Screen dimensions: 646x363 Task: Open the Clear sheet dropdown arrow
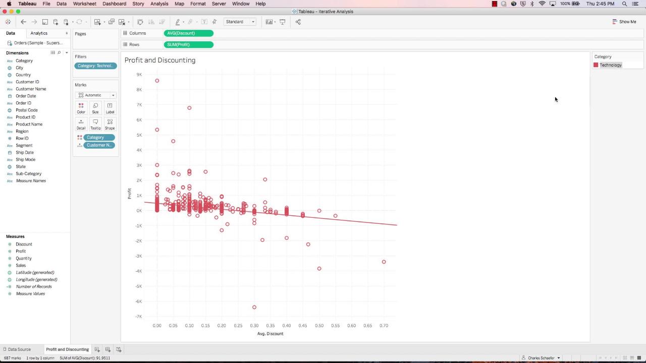[x=128, y=22]
